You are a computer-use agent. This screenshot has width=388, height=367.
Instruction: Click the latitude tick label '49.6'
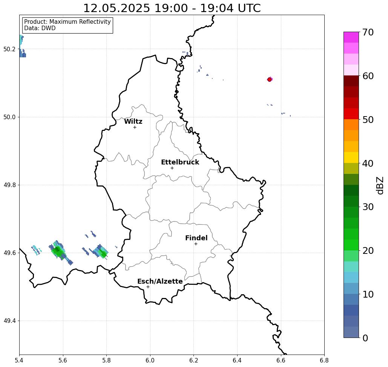pyautogui.click(x=9, y=253)
